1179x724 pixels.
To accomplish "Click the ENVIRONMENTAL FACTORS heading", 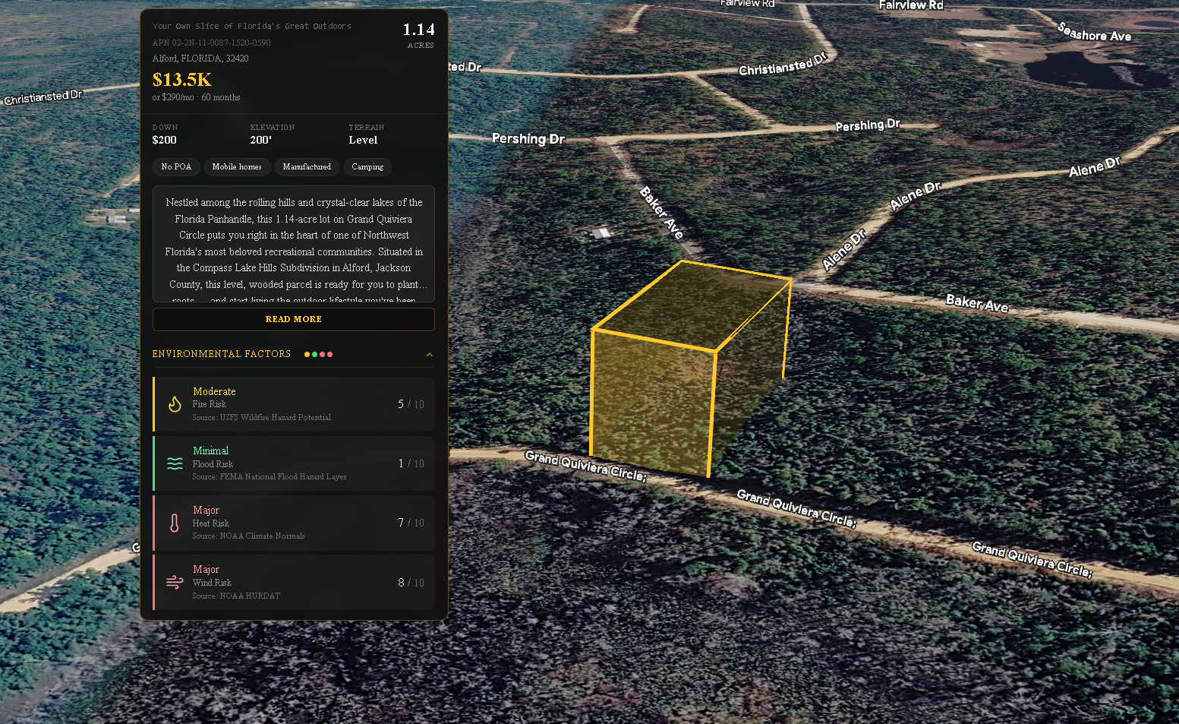I will [222, 354].
